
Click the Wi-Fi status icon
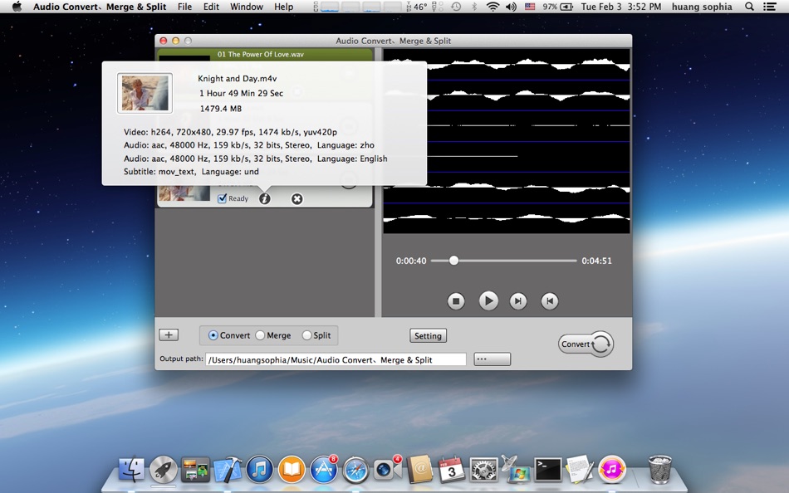click(x=493, y=7)
